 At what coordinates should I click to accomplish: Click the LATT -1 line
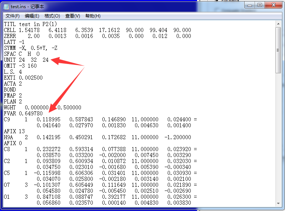coord(14,42)
